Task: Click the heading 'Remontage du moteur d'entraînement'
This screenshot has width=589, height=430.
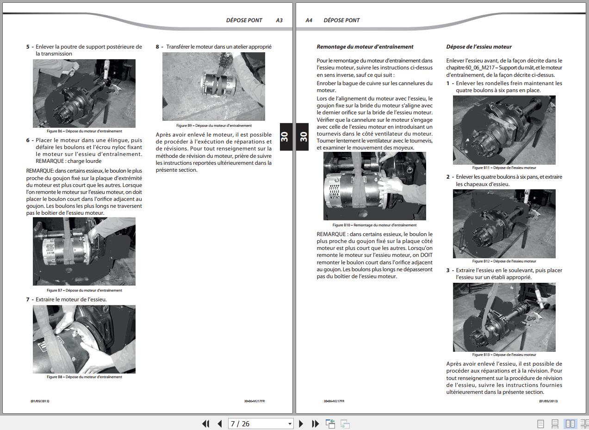Action: coord(365,47)
